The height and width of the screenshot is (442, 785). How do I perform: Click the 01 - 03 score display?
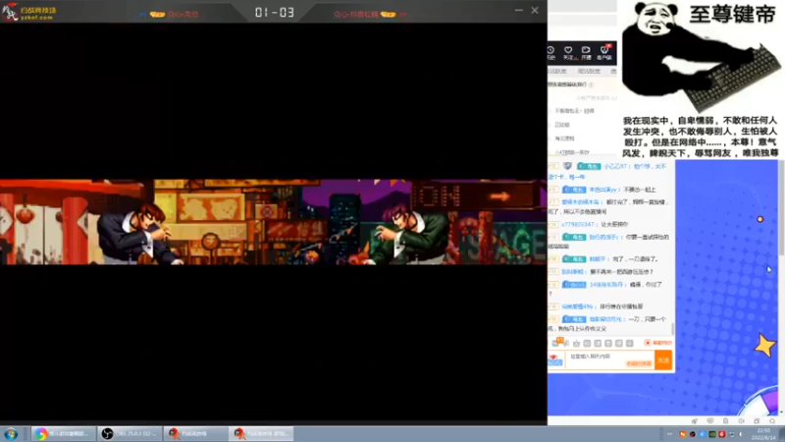click(x=275, y=13)
